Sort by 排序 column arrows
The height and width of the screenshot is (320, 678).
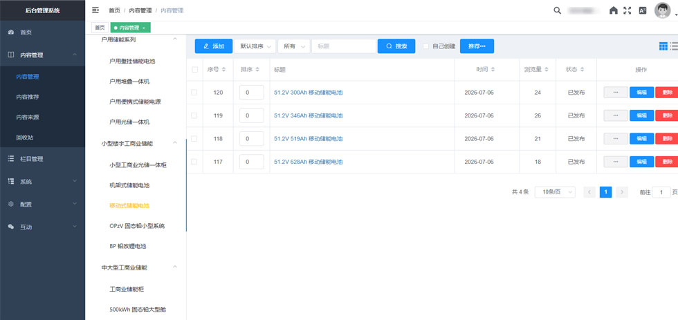(x=257, y=69)
